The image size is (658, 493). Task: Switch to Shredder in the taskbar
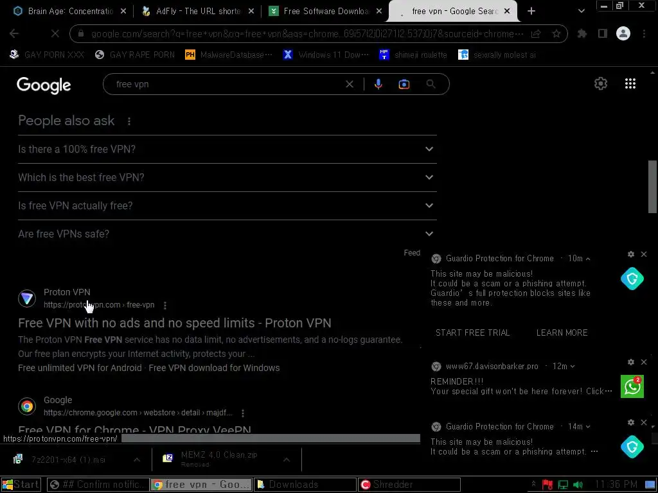tap(409, 485)
